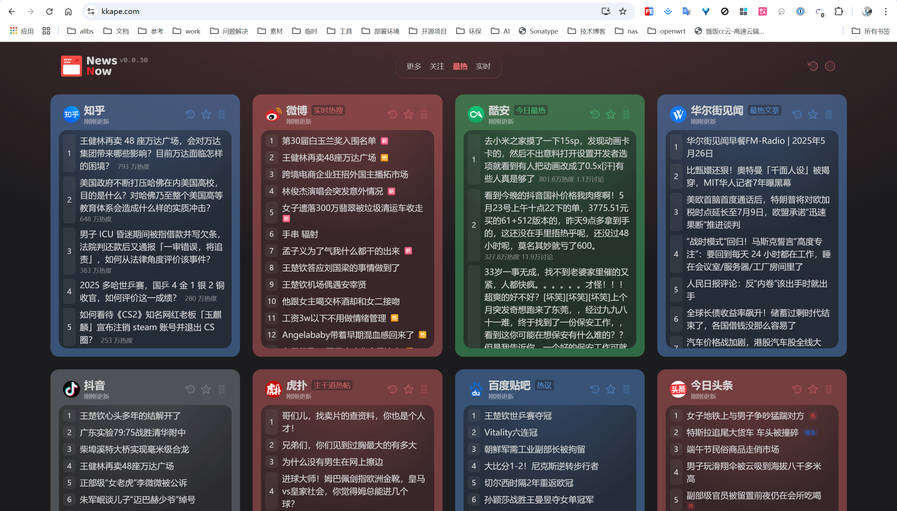The image size is (897, 511).
Task: Click the 抖音 source logo
Action: [x=71, y=389]
